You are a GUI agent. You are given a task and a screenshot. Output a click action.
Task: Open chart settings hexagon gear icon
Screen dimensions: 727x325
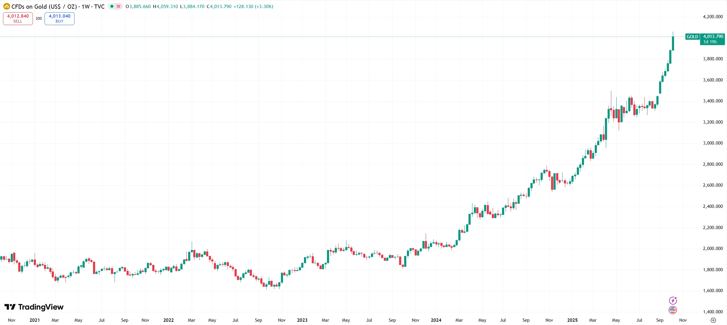[x=713, y=320]
